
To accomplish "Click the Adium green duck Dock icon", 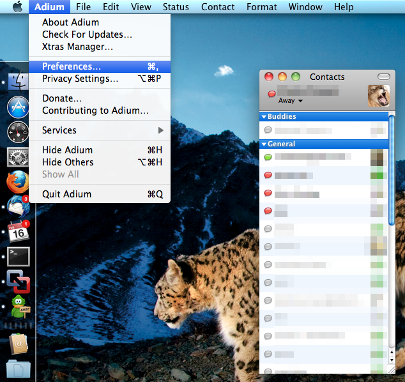I will click(20, 307).
